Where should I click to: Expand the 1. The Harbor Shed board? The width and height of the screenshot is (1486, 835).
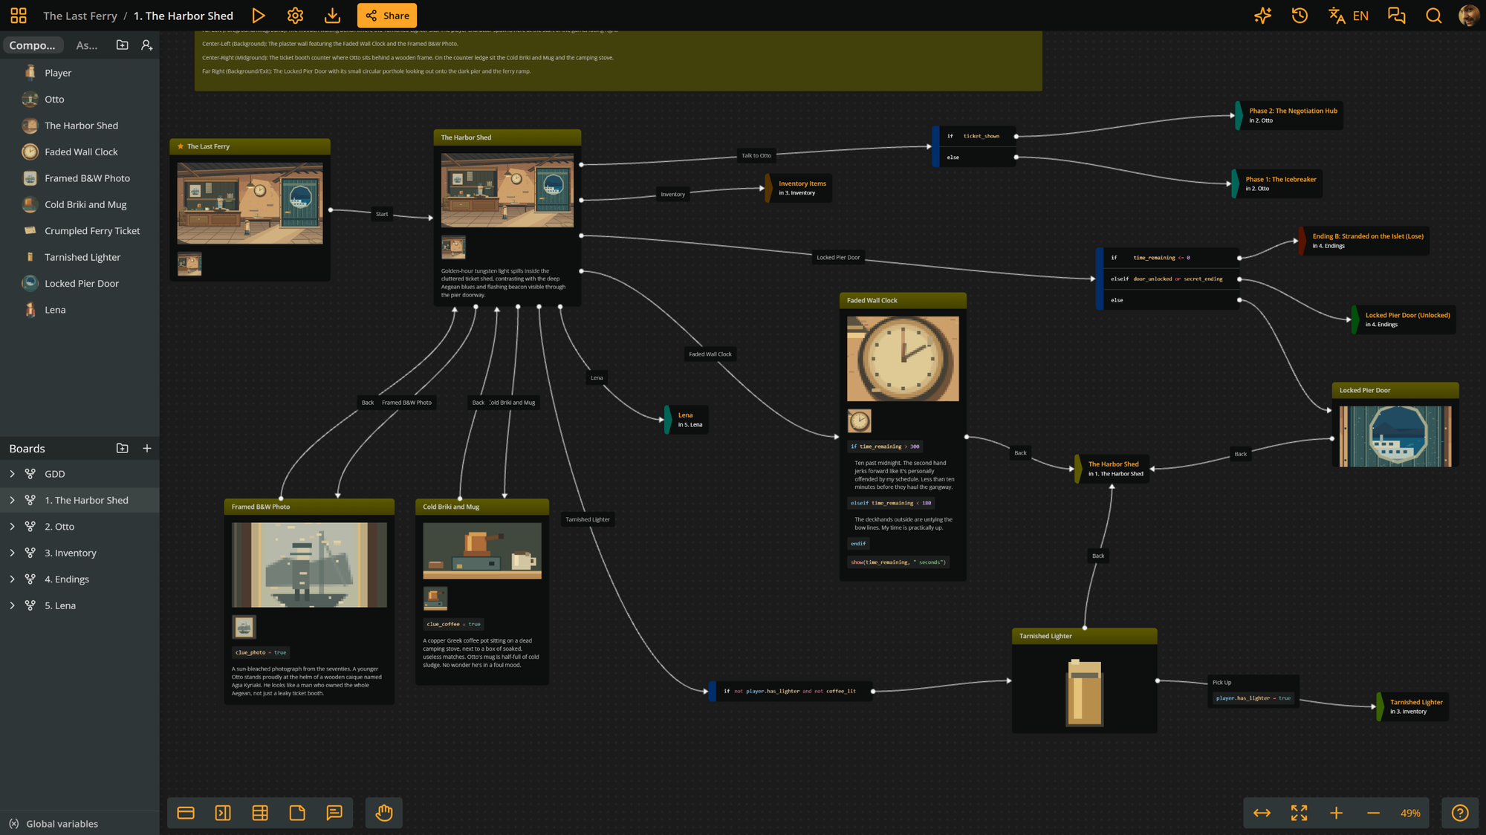(x=12, y=500)
